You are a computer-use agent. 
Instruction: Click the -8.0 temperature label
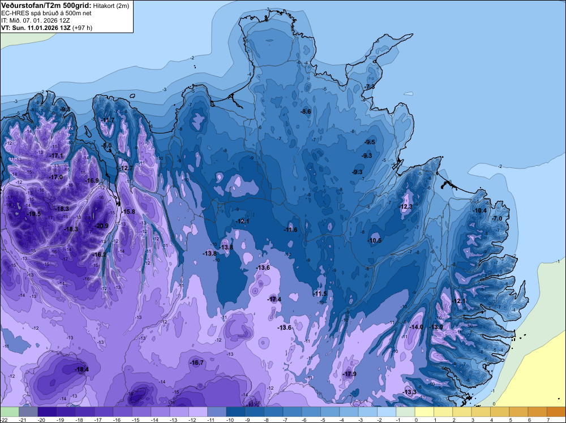coord(106,145)
